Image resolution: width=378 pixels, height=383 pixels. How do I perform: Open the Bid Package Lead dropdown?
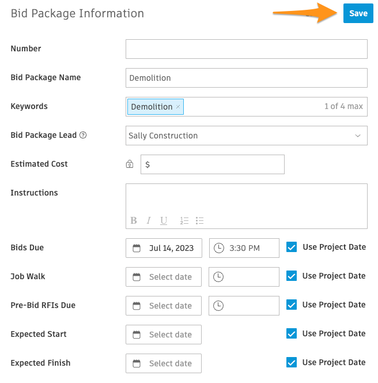tap(247, 136)
